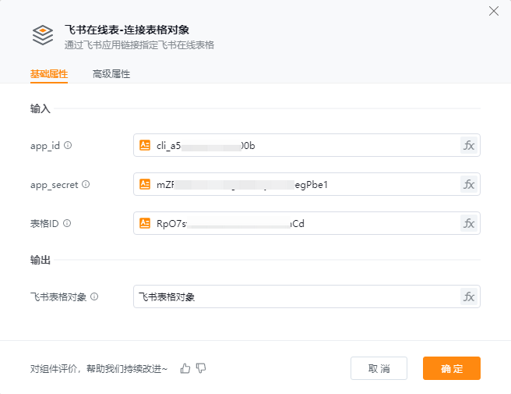Give a thumbs-down rating to the component
The image size is (511, 394).
201,368
